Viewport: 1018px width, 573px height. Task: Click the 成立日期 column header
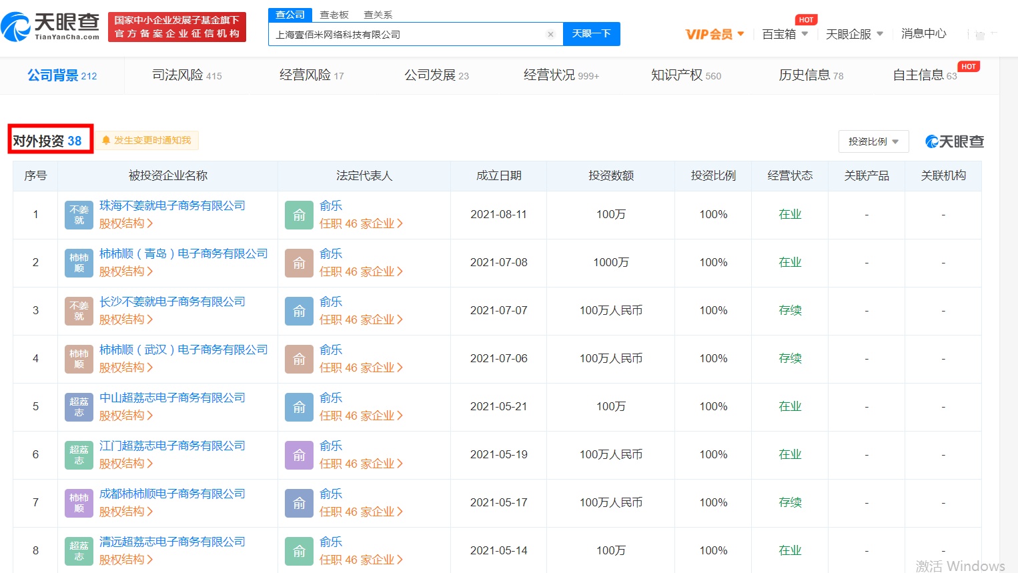coord(499,176)
